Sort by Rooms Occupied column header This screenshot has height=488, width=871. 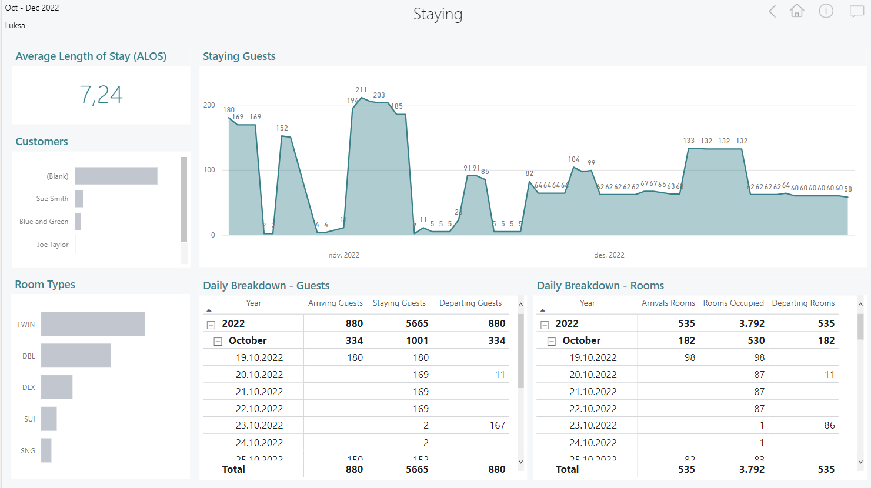(733, 303)
